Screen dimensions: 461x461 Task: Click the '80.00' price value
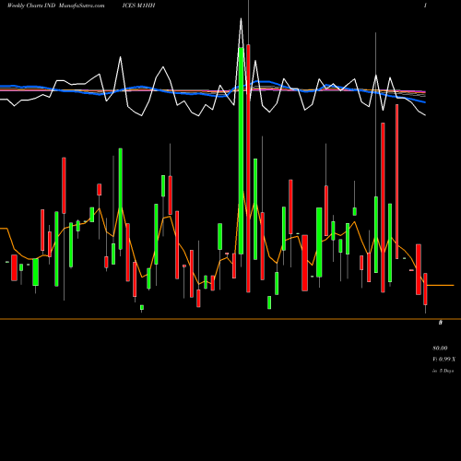(440, 348)
